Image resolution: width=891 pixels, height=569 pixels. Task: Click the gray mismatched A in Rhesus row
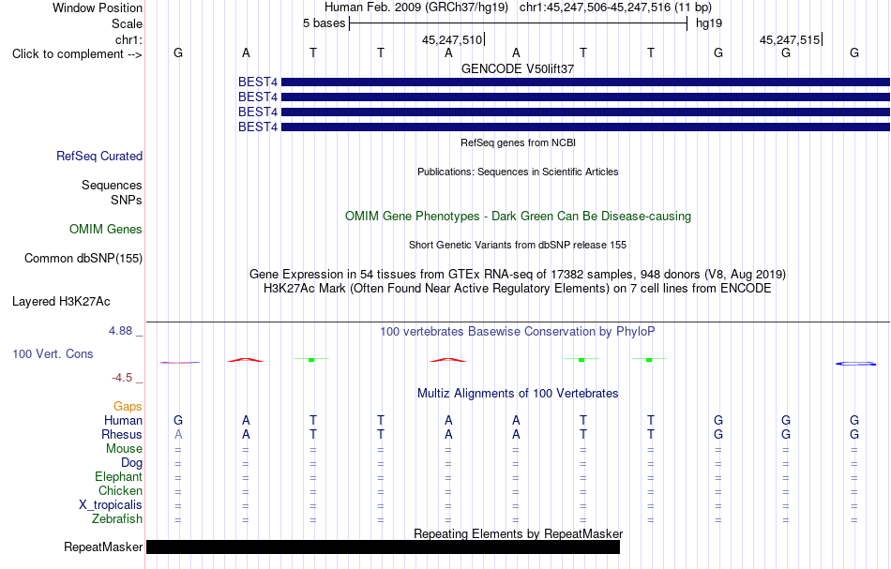tap(178, 435)
